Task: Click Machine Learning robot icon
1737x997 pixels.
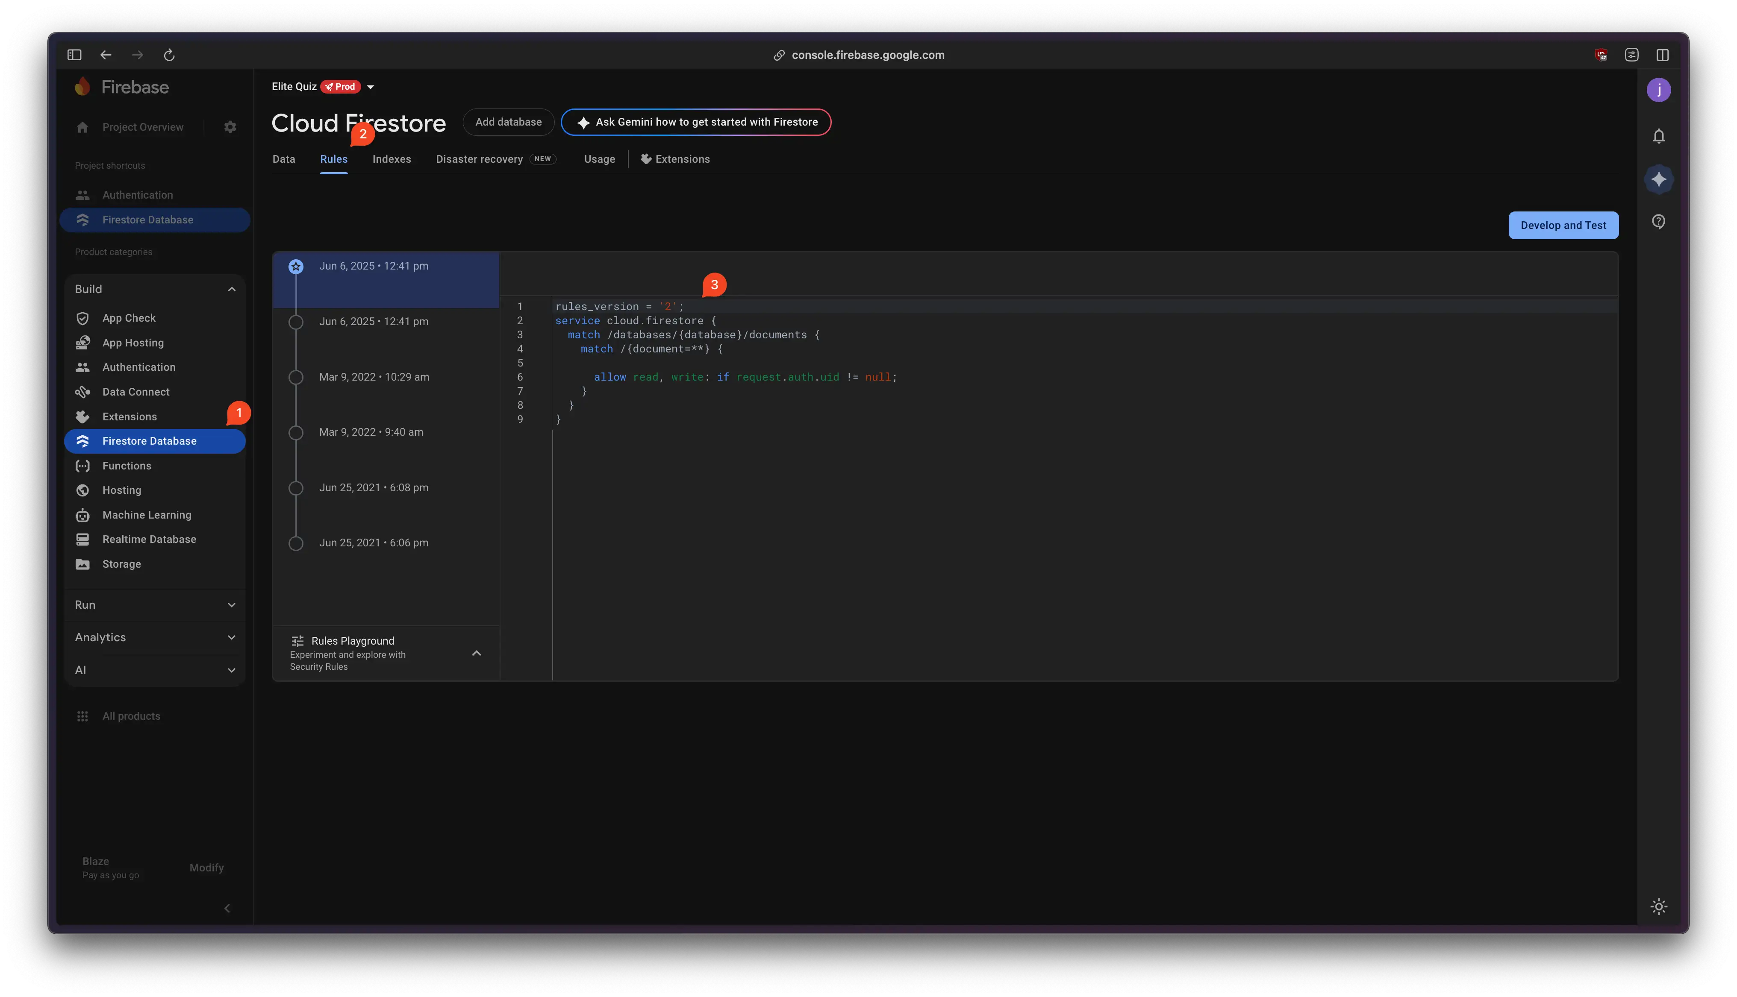Action: pos(83,515)
